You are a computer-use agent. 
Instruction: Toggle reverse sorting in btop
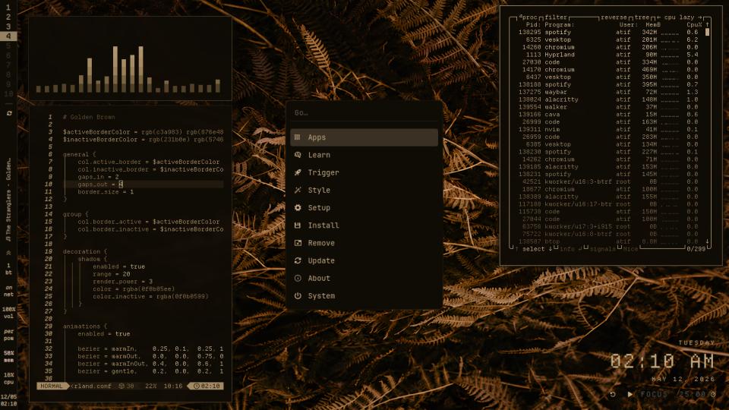[614, 17]
